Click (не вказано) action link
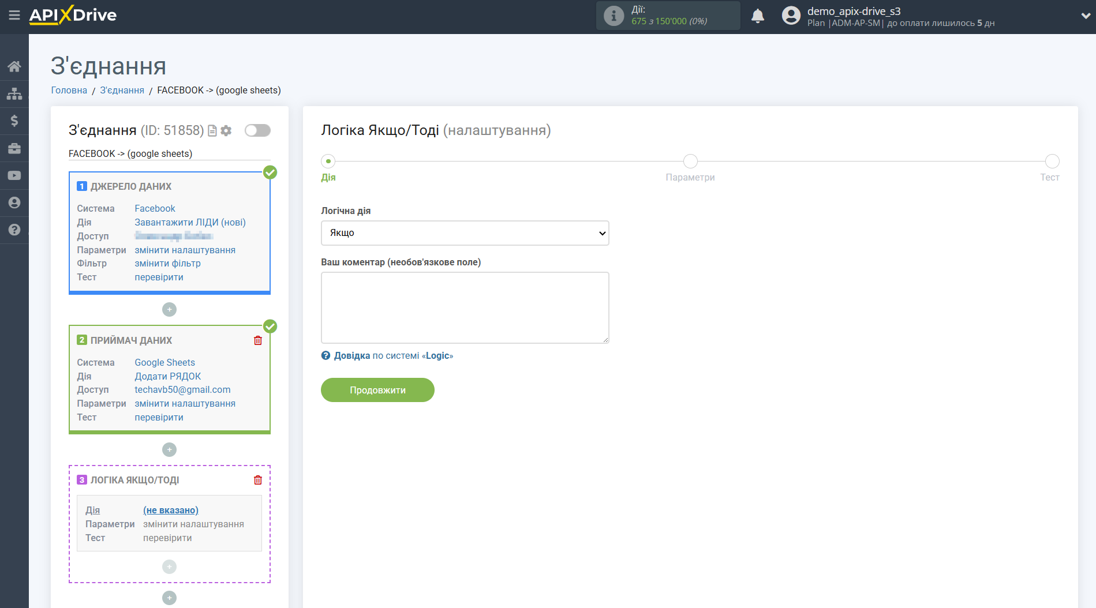Viewport: 1096px width, 608px height. pos(171,510)
